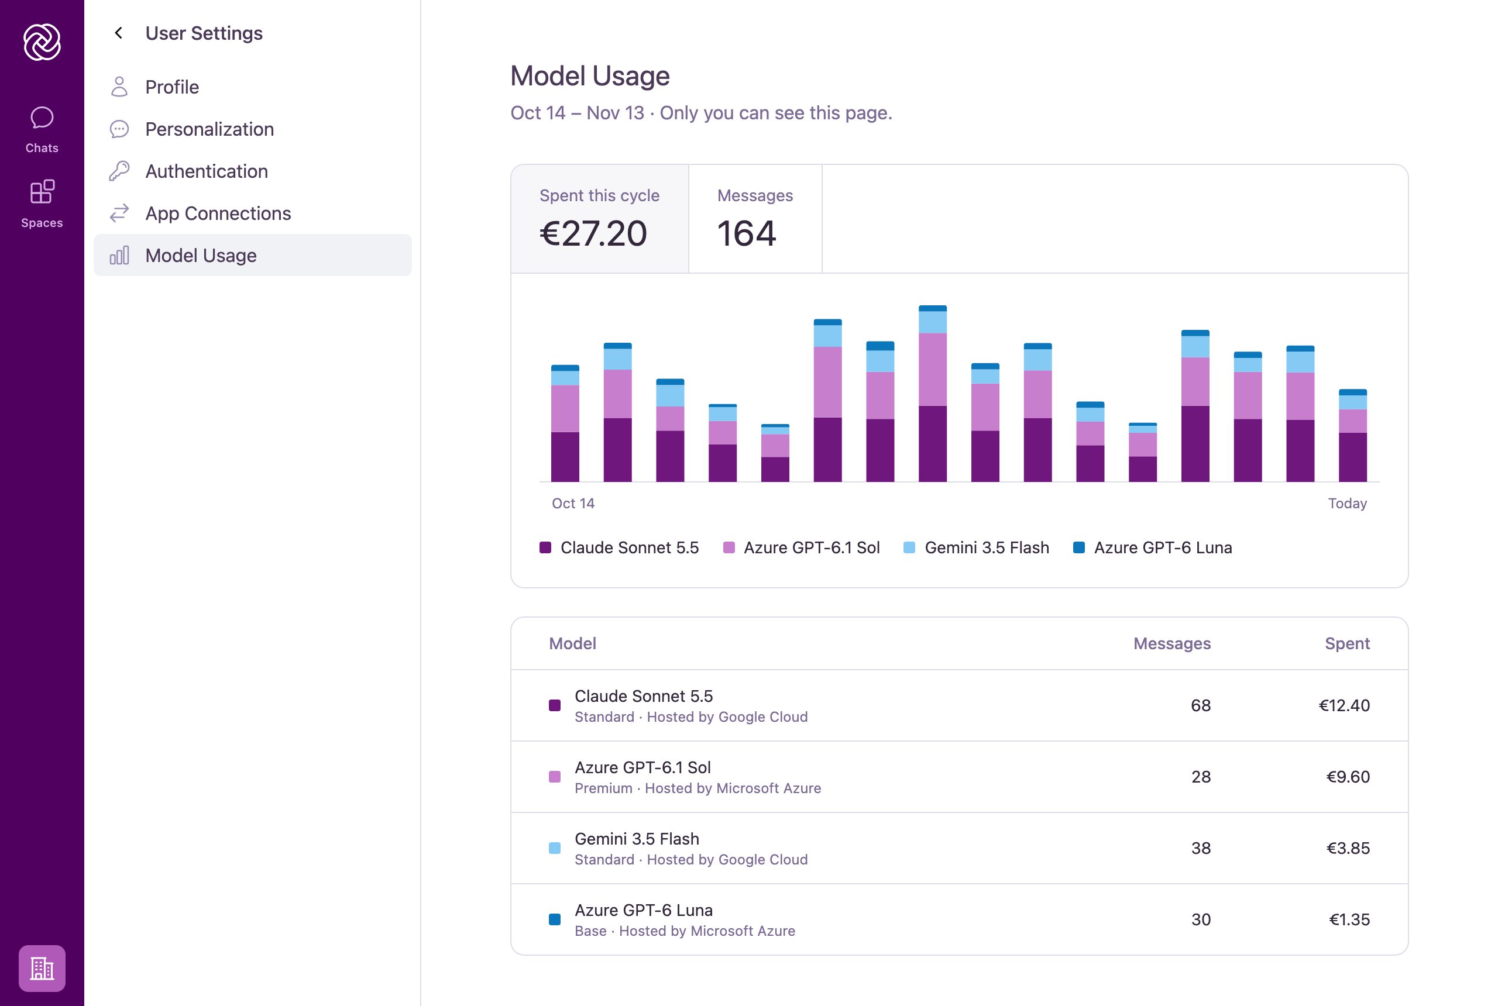Click the €9.60 spent value
The width and height of the screenshot is (1498, 1006).
click(1348, 776)
